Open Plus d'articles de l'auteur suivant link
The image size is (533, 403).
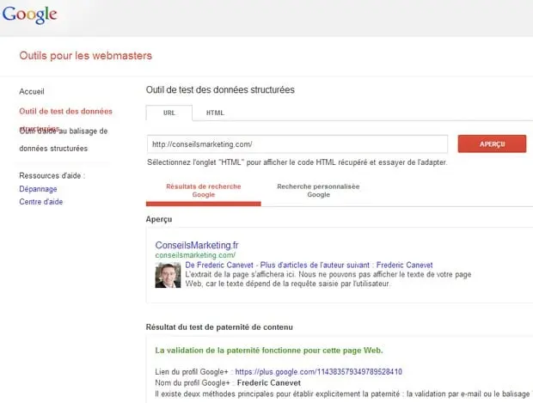tap(346, 265)
